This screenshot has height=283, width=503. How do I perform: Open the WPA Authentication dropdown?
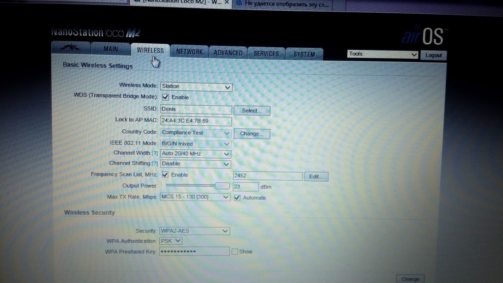point(170,241)
